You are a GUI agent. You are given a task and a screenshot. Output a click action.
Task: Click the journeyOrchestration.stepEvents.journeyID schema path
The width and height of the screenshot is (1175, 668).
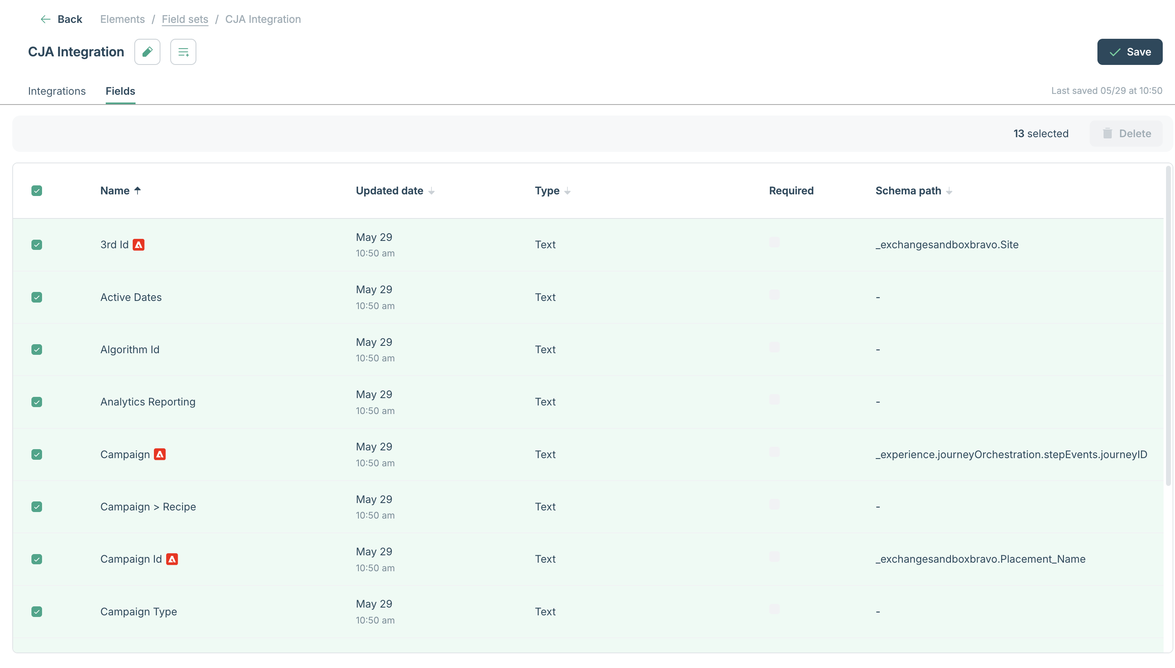(1011, 454)
